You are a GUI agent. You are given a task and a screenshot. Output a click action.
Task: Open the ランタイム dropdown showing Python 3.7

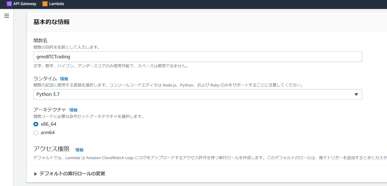coord(198,94)
